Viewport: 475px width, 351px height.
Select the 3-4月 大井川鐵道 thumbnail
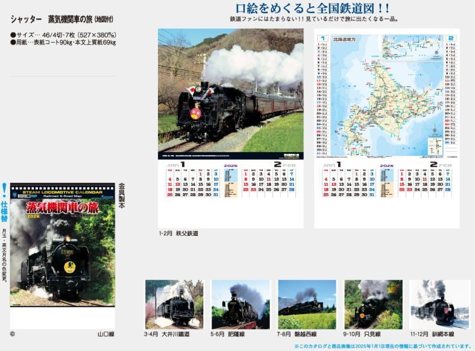point(174,304)
